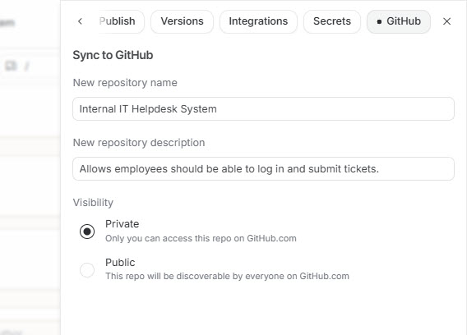
Task: Switch to the Publish tab
Action: coord(122,21)
